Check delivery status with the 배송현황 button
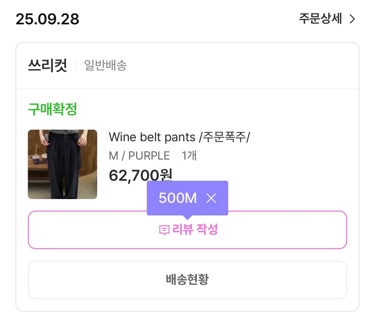 187,280
